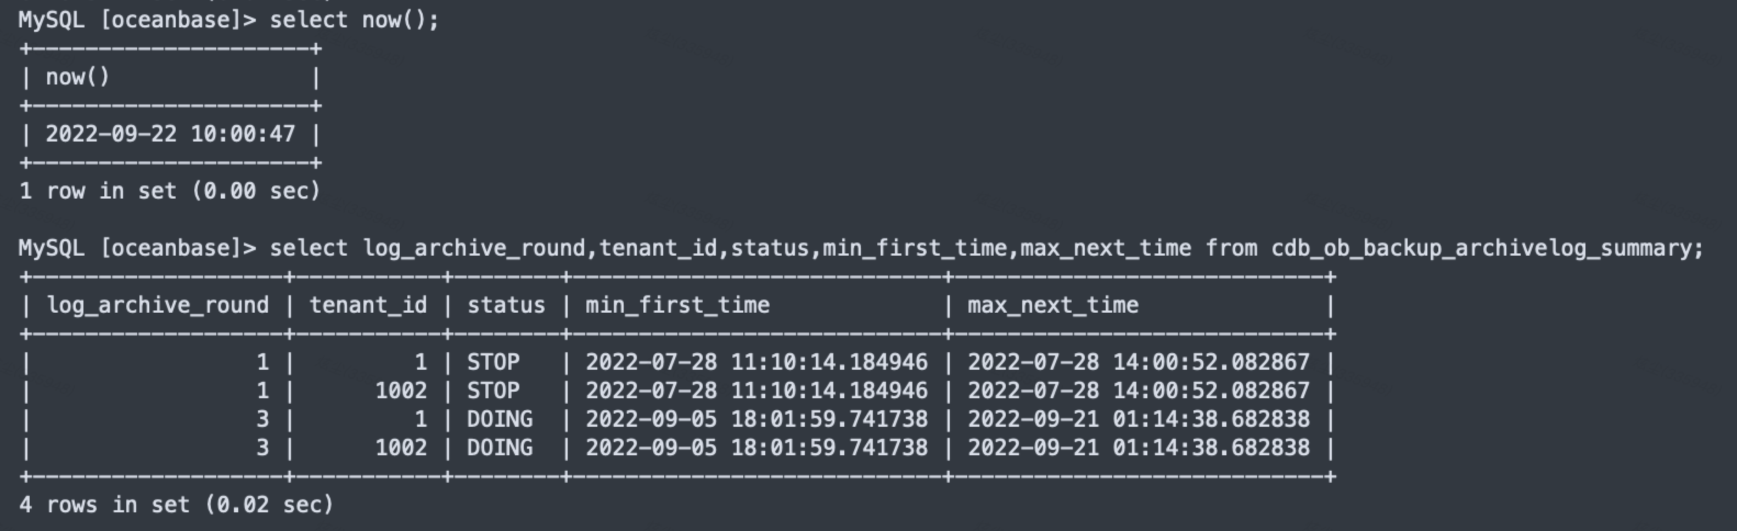Click the log_archive_round column header

tap(158, 306)
